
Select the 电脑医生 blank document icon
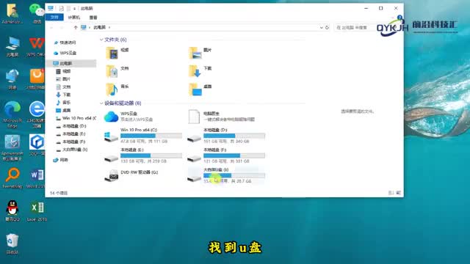(194, 117)
